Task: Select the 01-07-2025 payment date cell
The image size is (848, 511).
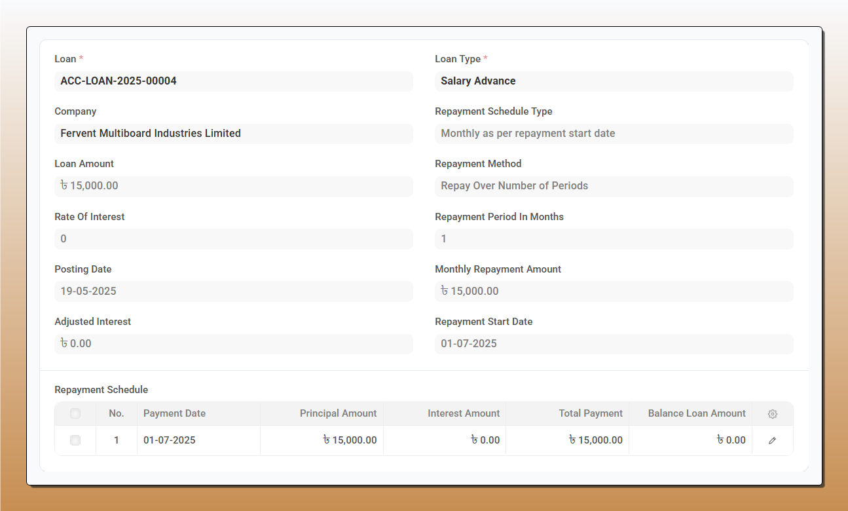Action: [198, 440]
